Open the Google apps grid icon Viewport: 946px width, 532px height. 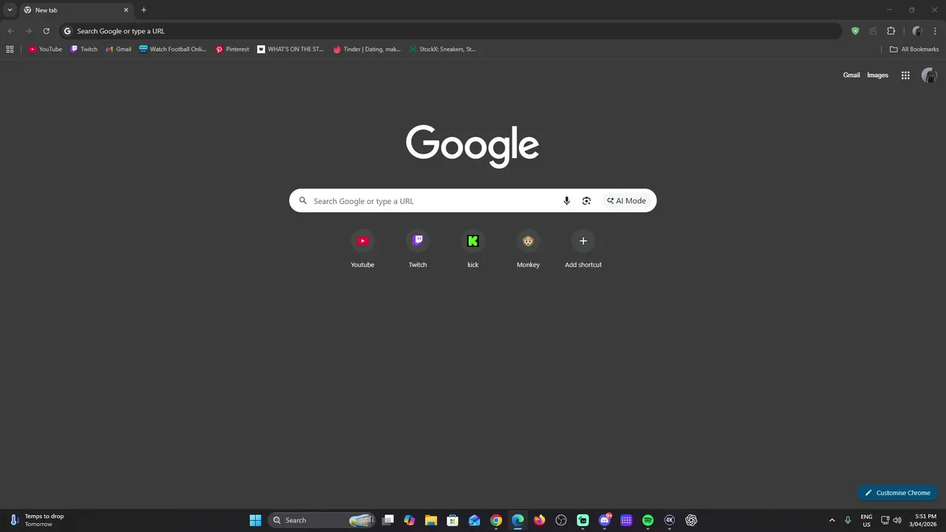[x=905, y=75]
